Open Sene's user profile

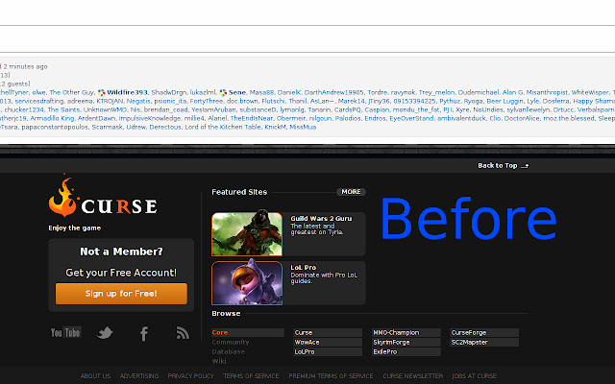click(237, 92)
